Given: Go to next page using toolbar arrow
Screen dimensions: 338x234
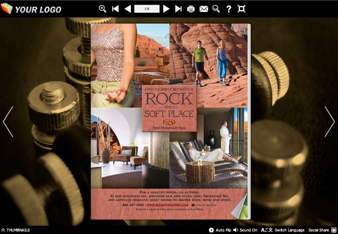Looking at the screenshot, I should pos(166,9).
